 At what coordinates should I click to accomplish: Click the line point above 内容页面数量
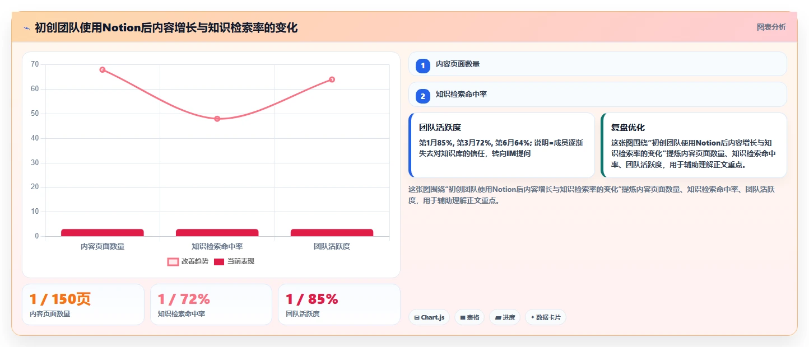103,69
